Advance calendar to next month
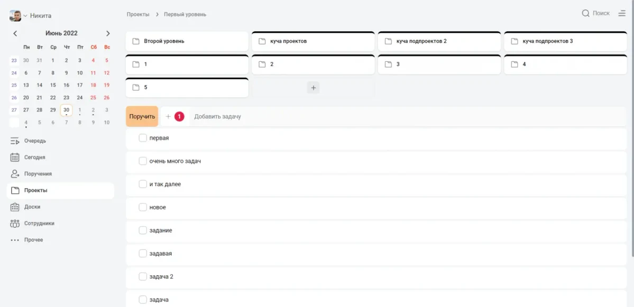Screen dimensions: 634x307 (x=108, y=33)
